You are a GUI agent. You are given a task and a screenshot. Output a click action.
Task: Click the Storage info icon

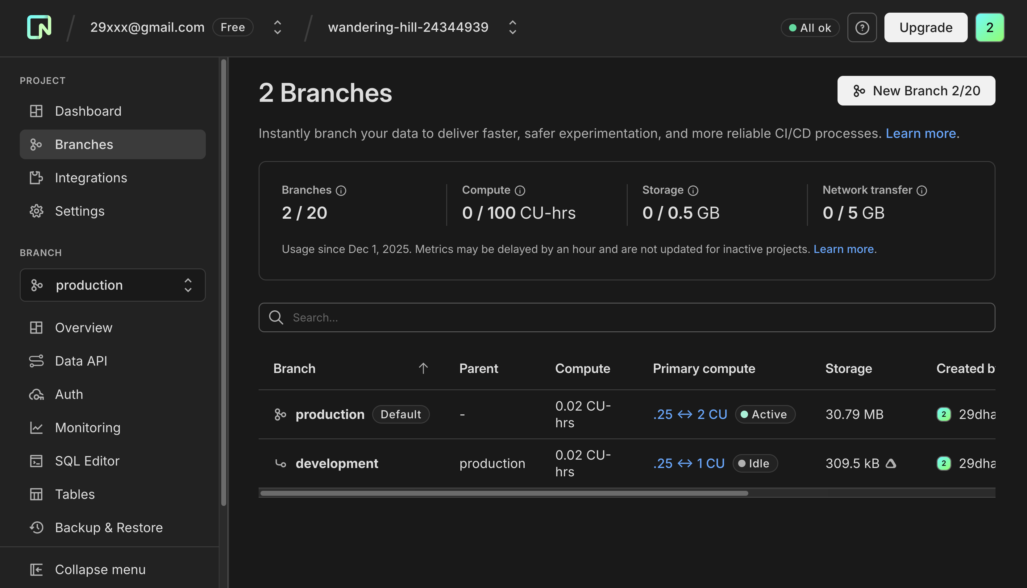pyautogui.click(x=693, y=191)
